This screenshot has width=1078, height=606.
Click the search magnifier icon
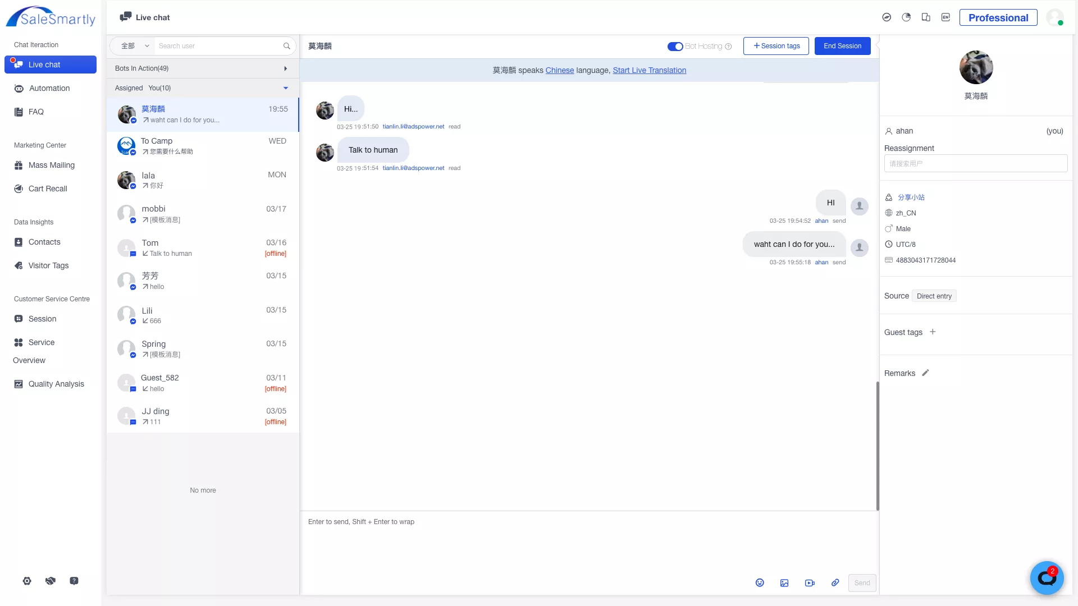287,46
